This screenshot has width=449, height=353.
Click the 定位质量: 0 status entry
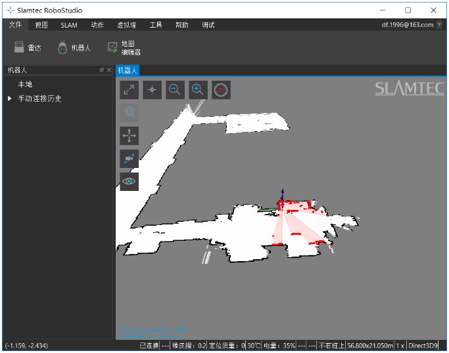pyautogui.click(x=227, y=346)
